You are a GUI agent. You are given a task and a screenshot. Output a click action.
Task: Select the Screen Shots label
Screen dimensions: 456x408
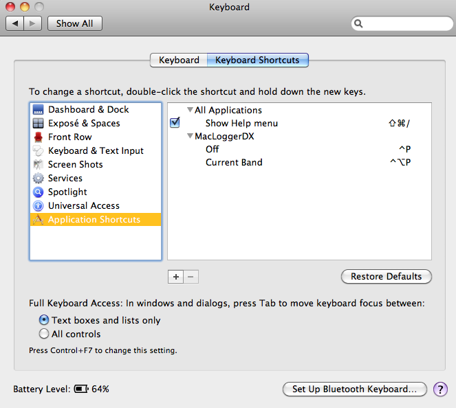click(x=76, y=164)
